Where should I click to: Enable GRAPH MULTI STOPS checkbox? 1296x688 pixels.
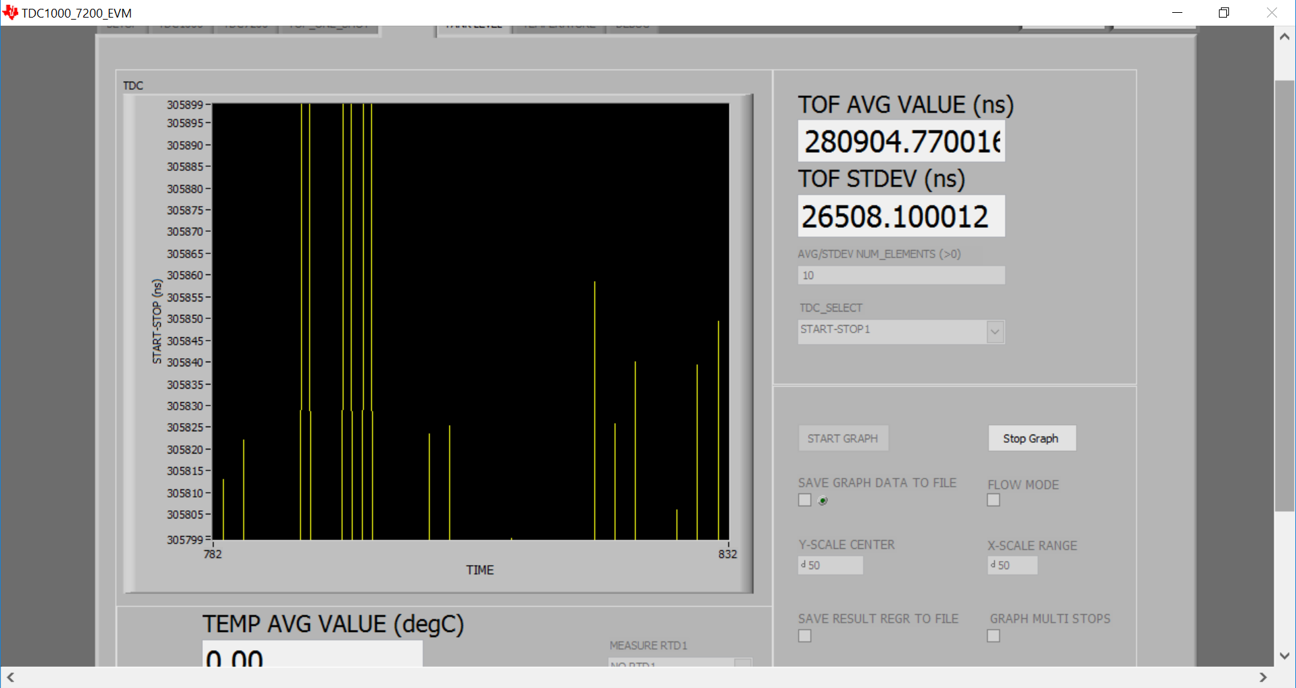[993, 636]
